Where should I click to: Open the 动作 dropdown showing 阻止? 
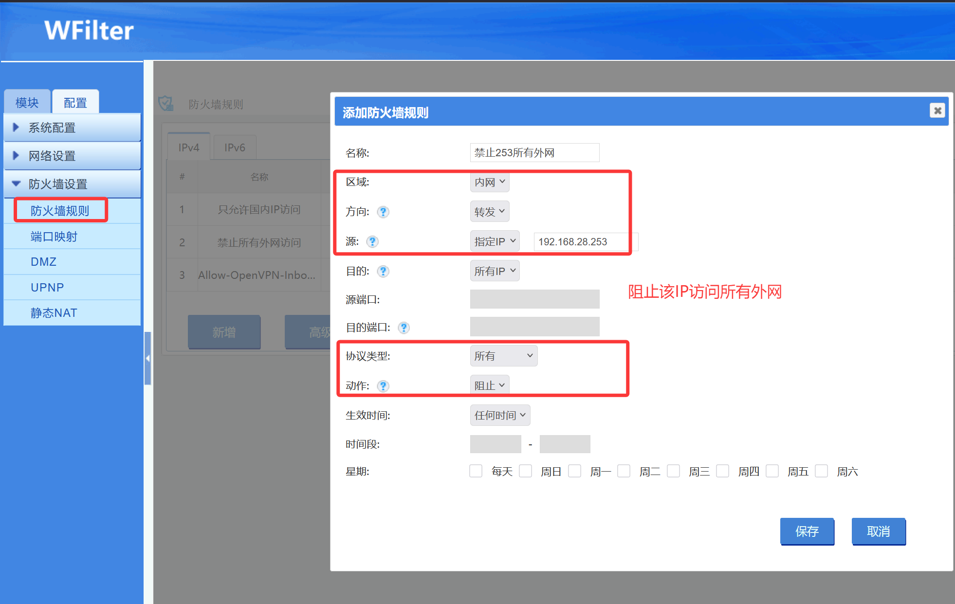tap(490, 386)
